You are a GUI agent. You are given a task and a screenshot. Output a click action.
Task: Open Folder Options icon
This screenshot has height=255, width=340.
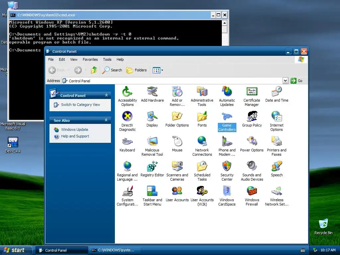(x=177, y=119)
